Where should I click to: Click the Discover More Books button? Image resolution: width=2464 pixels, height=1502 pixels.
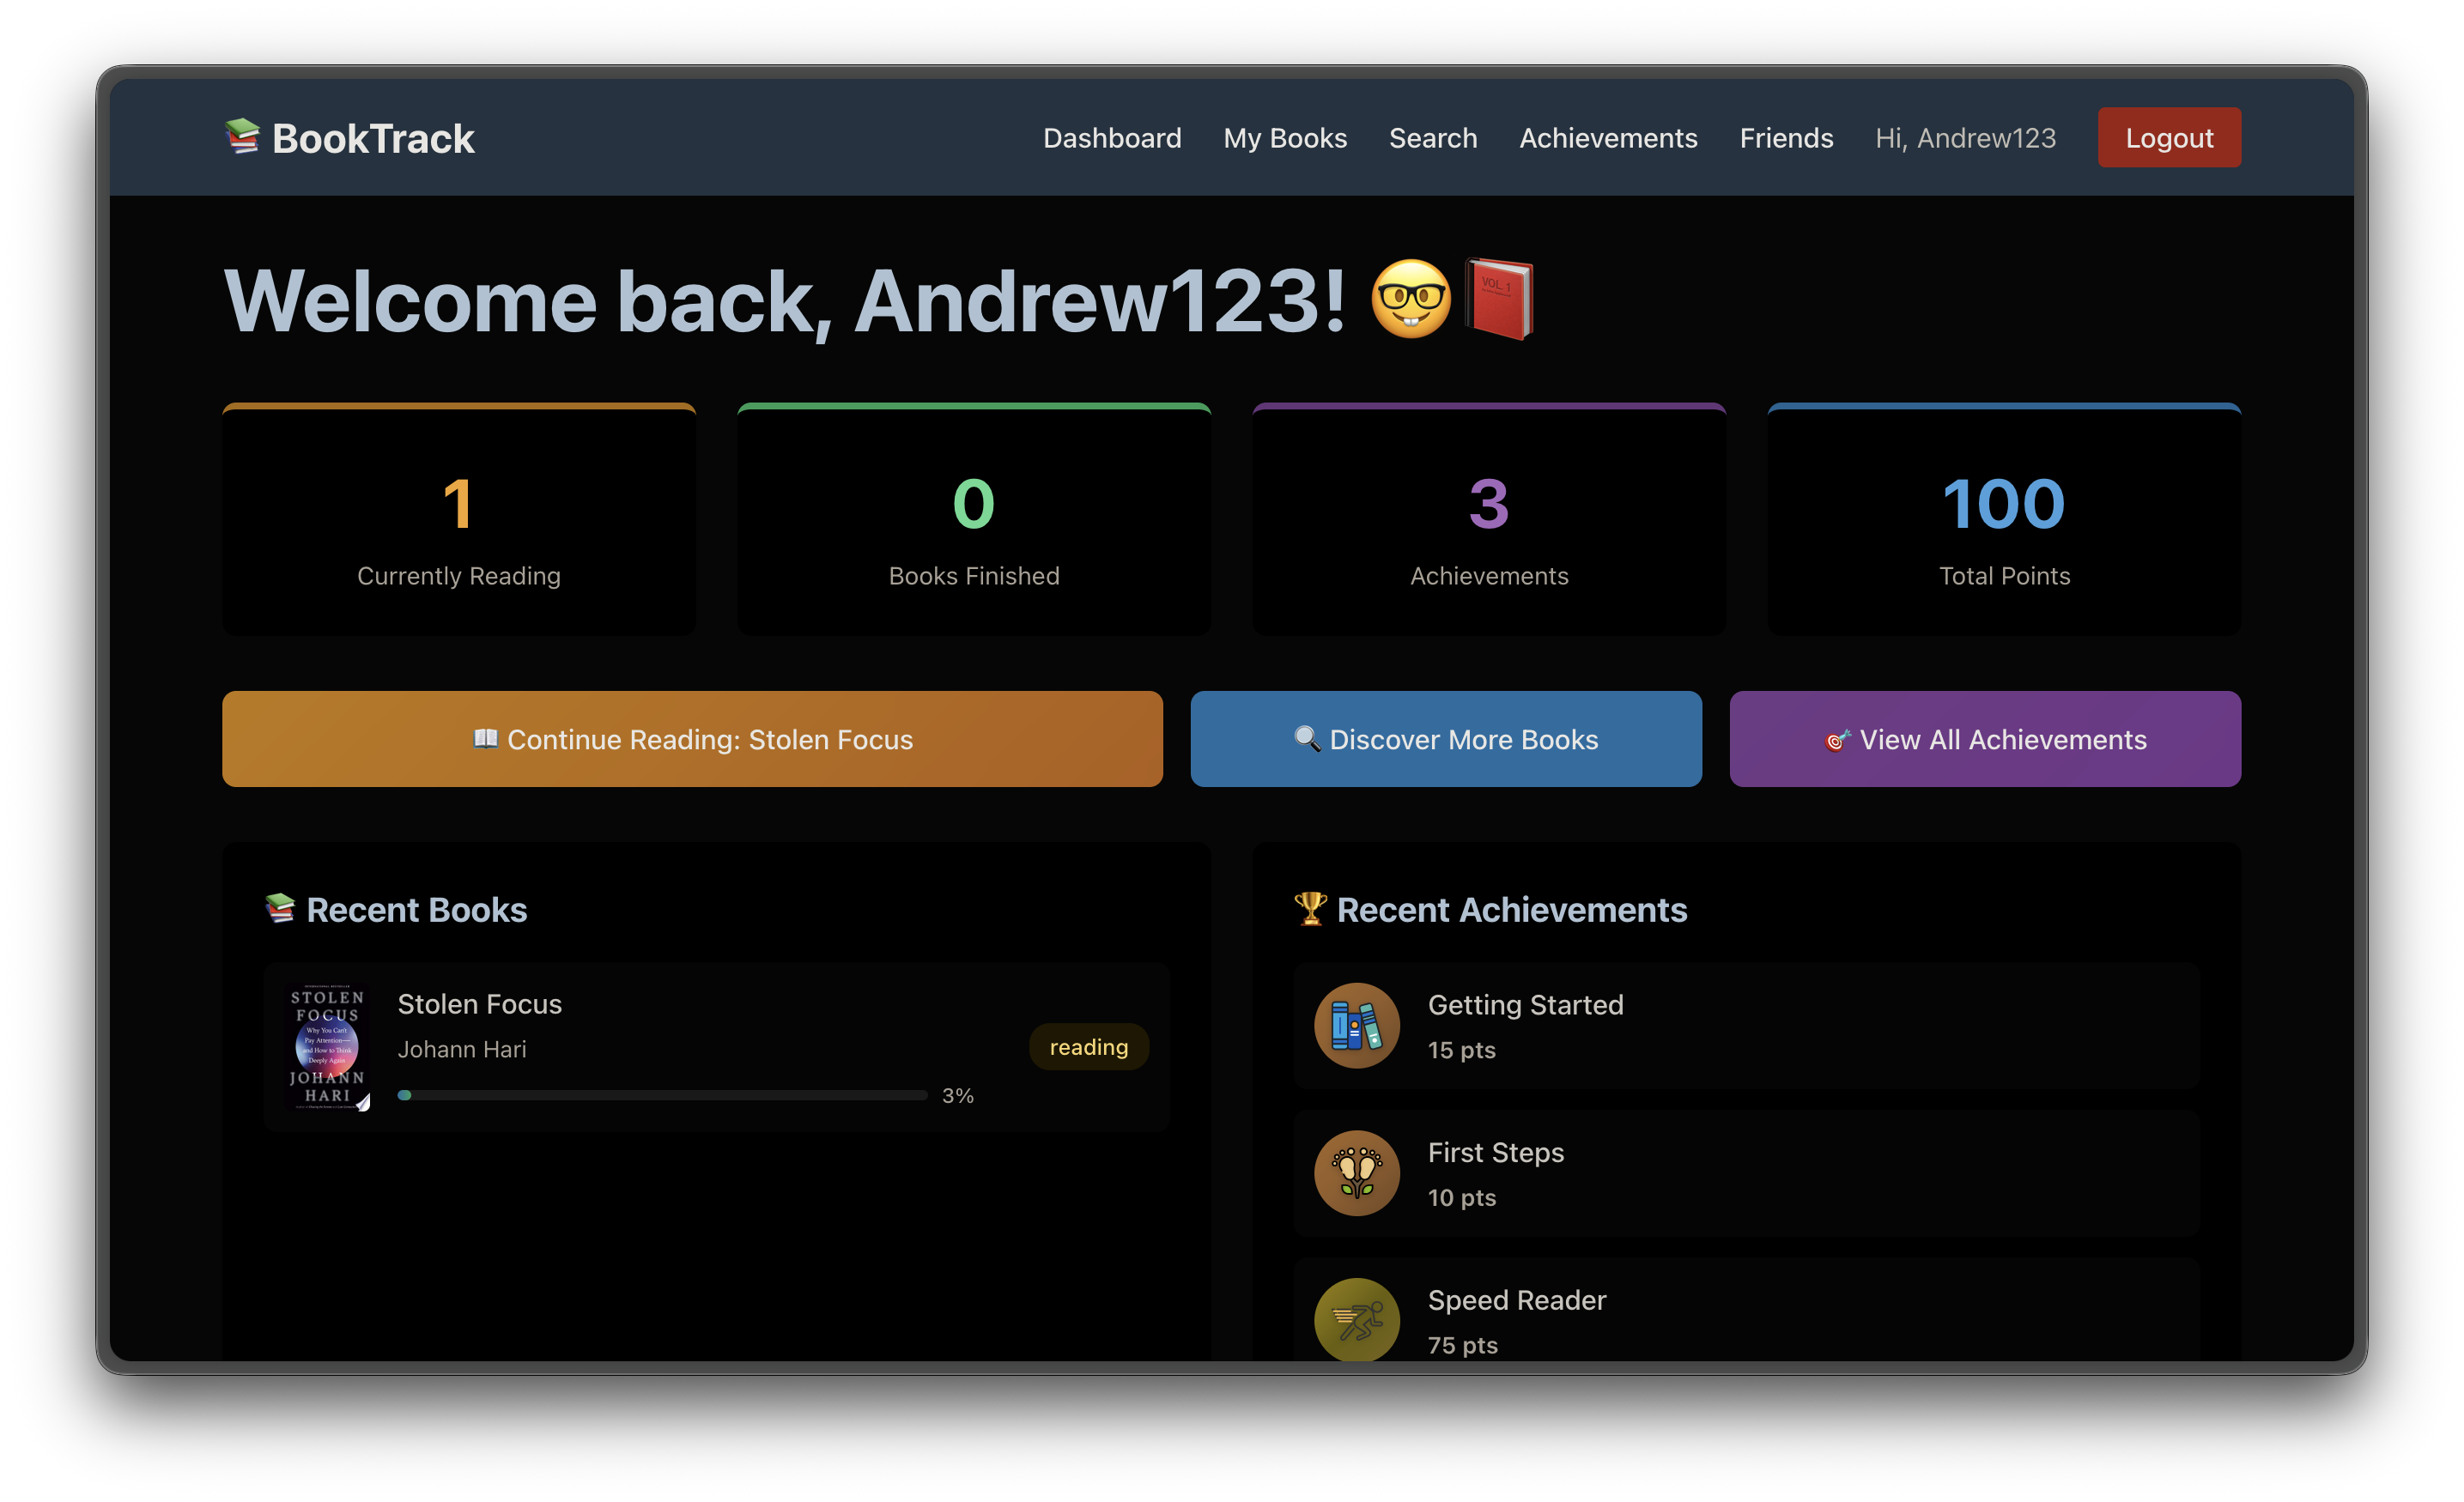(x=1445, y=739)
